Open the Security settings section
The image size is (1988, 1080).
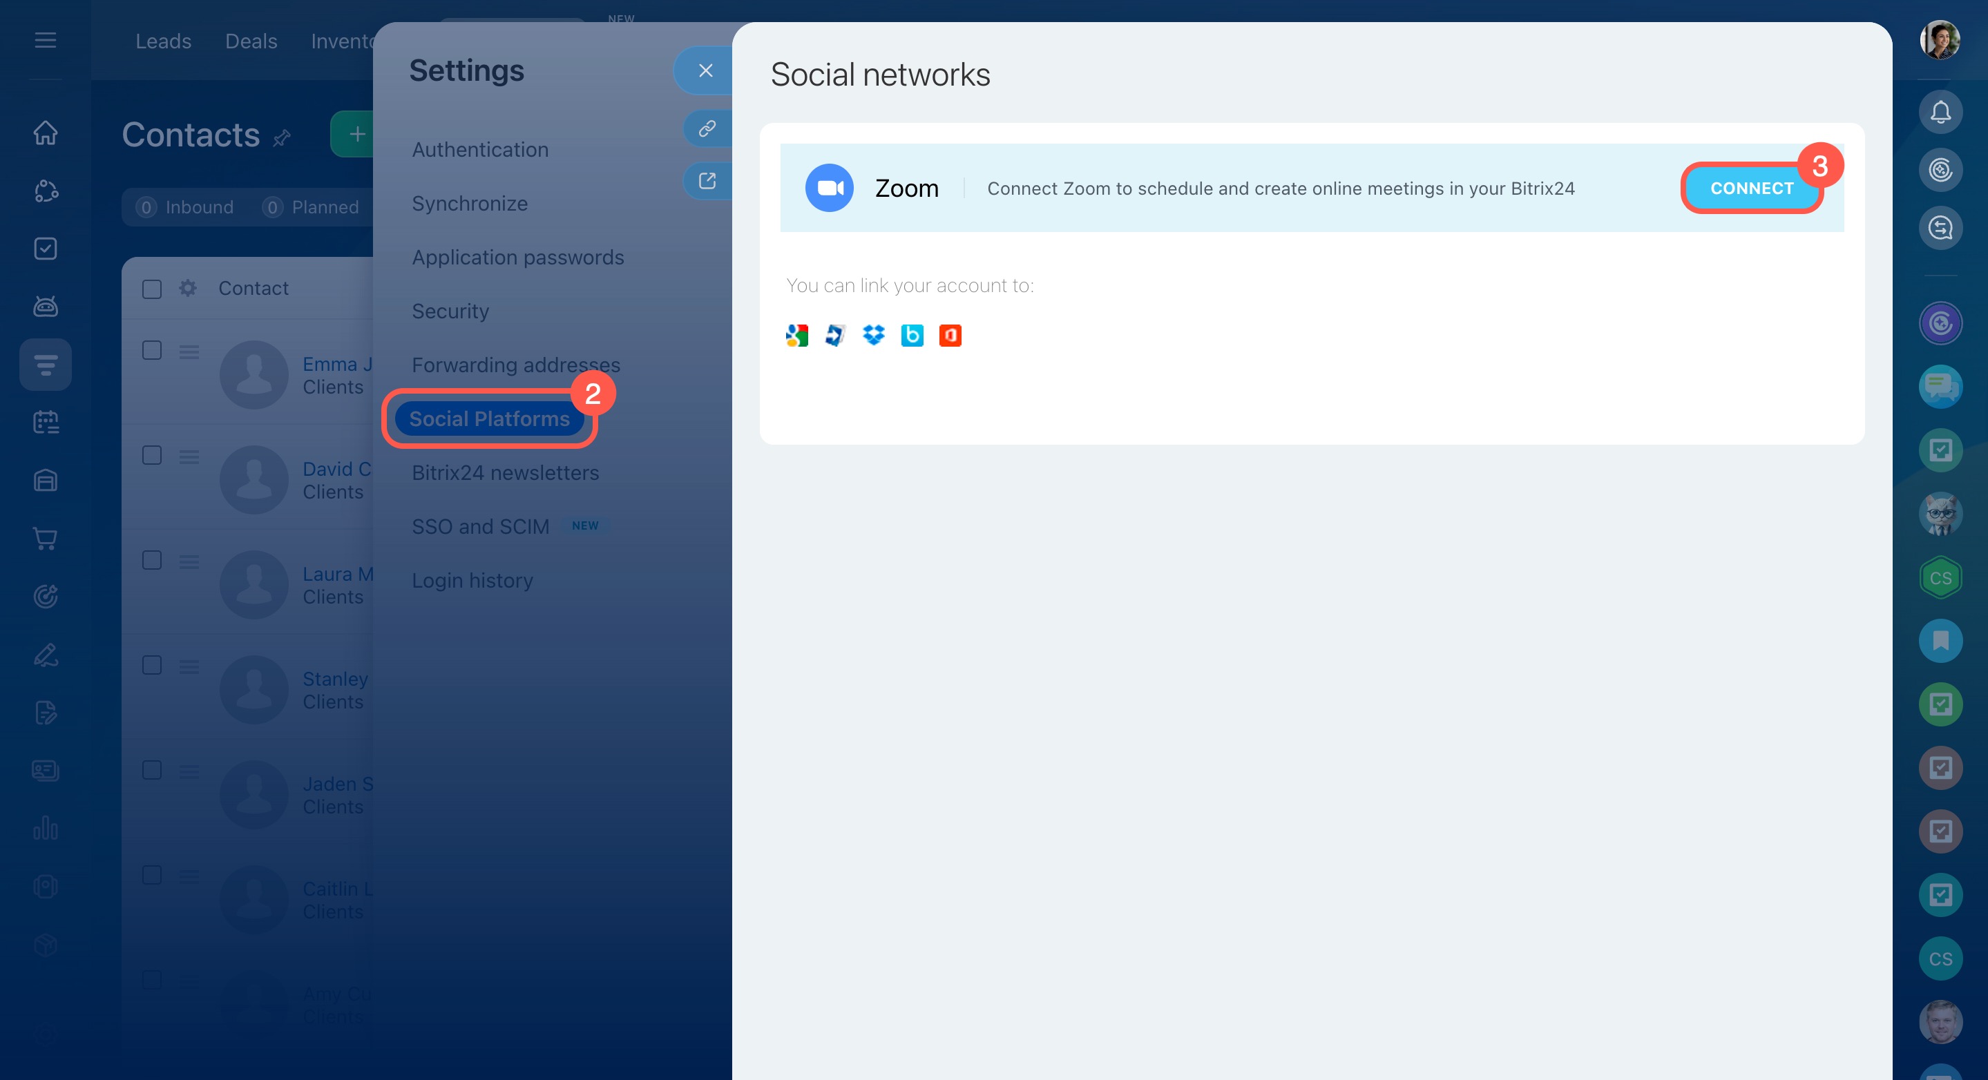click(x=450, y=311)
